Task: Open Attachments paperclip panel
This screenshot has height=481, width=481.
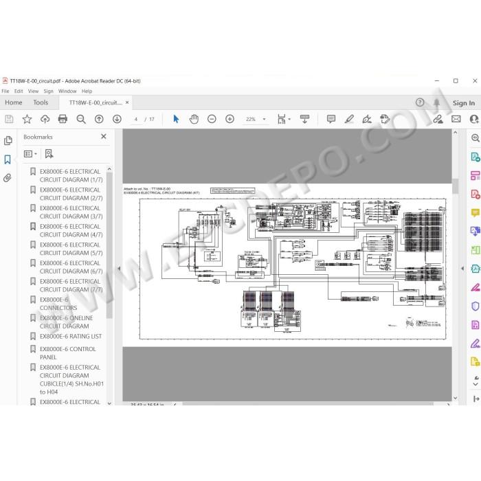Action: pos(8,178)
